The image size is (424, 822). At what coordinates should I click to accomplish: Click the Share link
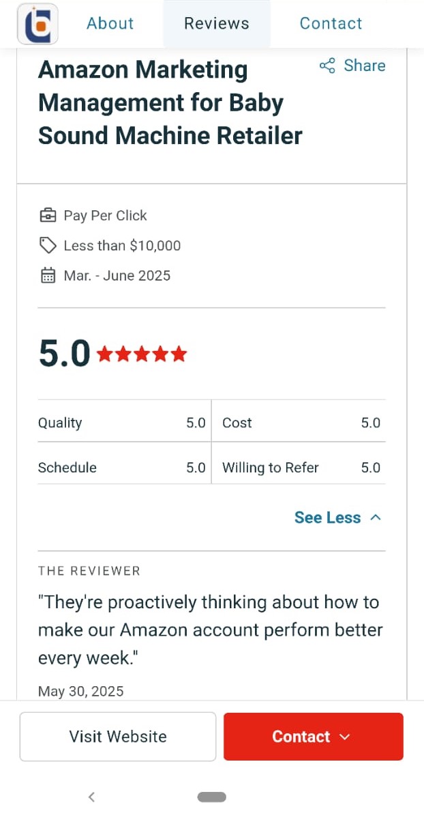364,66
